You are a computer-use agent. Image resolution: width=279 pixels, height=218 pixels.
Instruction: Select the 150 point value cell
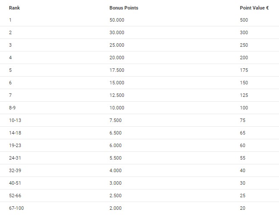244,83
